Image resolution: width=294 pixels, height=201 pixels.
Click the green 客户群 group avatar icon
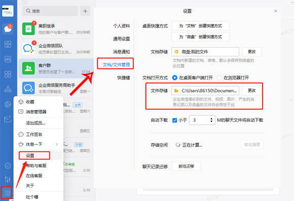28,69
